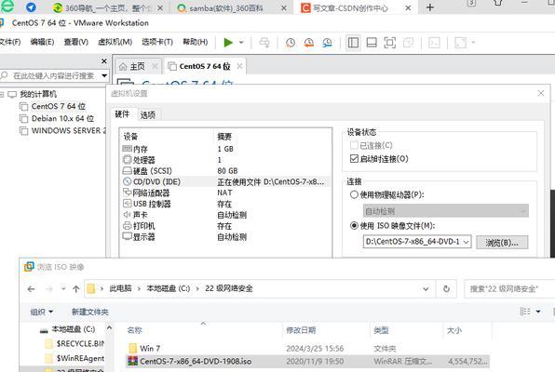Select the CentOS-7-x86_64-DVD-1908.iso file

pos(308,362)
